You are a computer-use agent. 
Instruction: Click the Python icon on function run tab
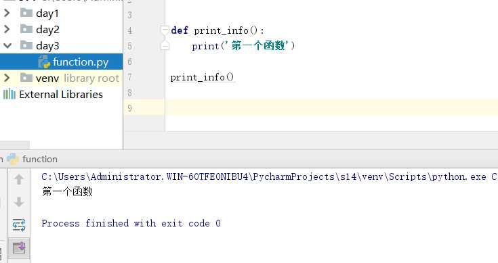coord(13,159)
